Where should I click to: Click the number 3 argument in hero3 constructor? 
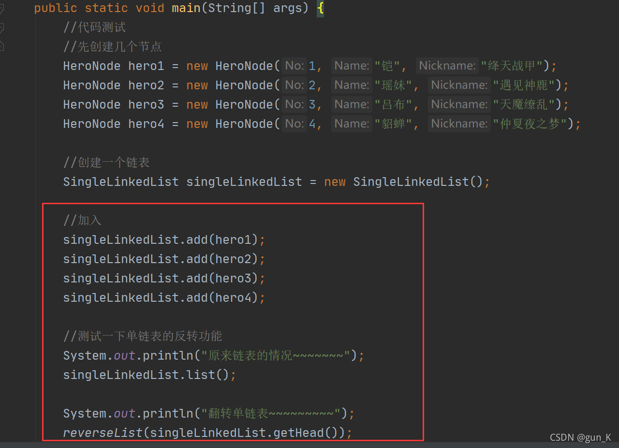coord(312,105)
